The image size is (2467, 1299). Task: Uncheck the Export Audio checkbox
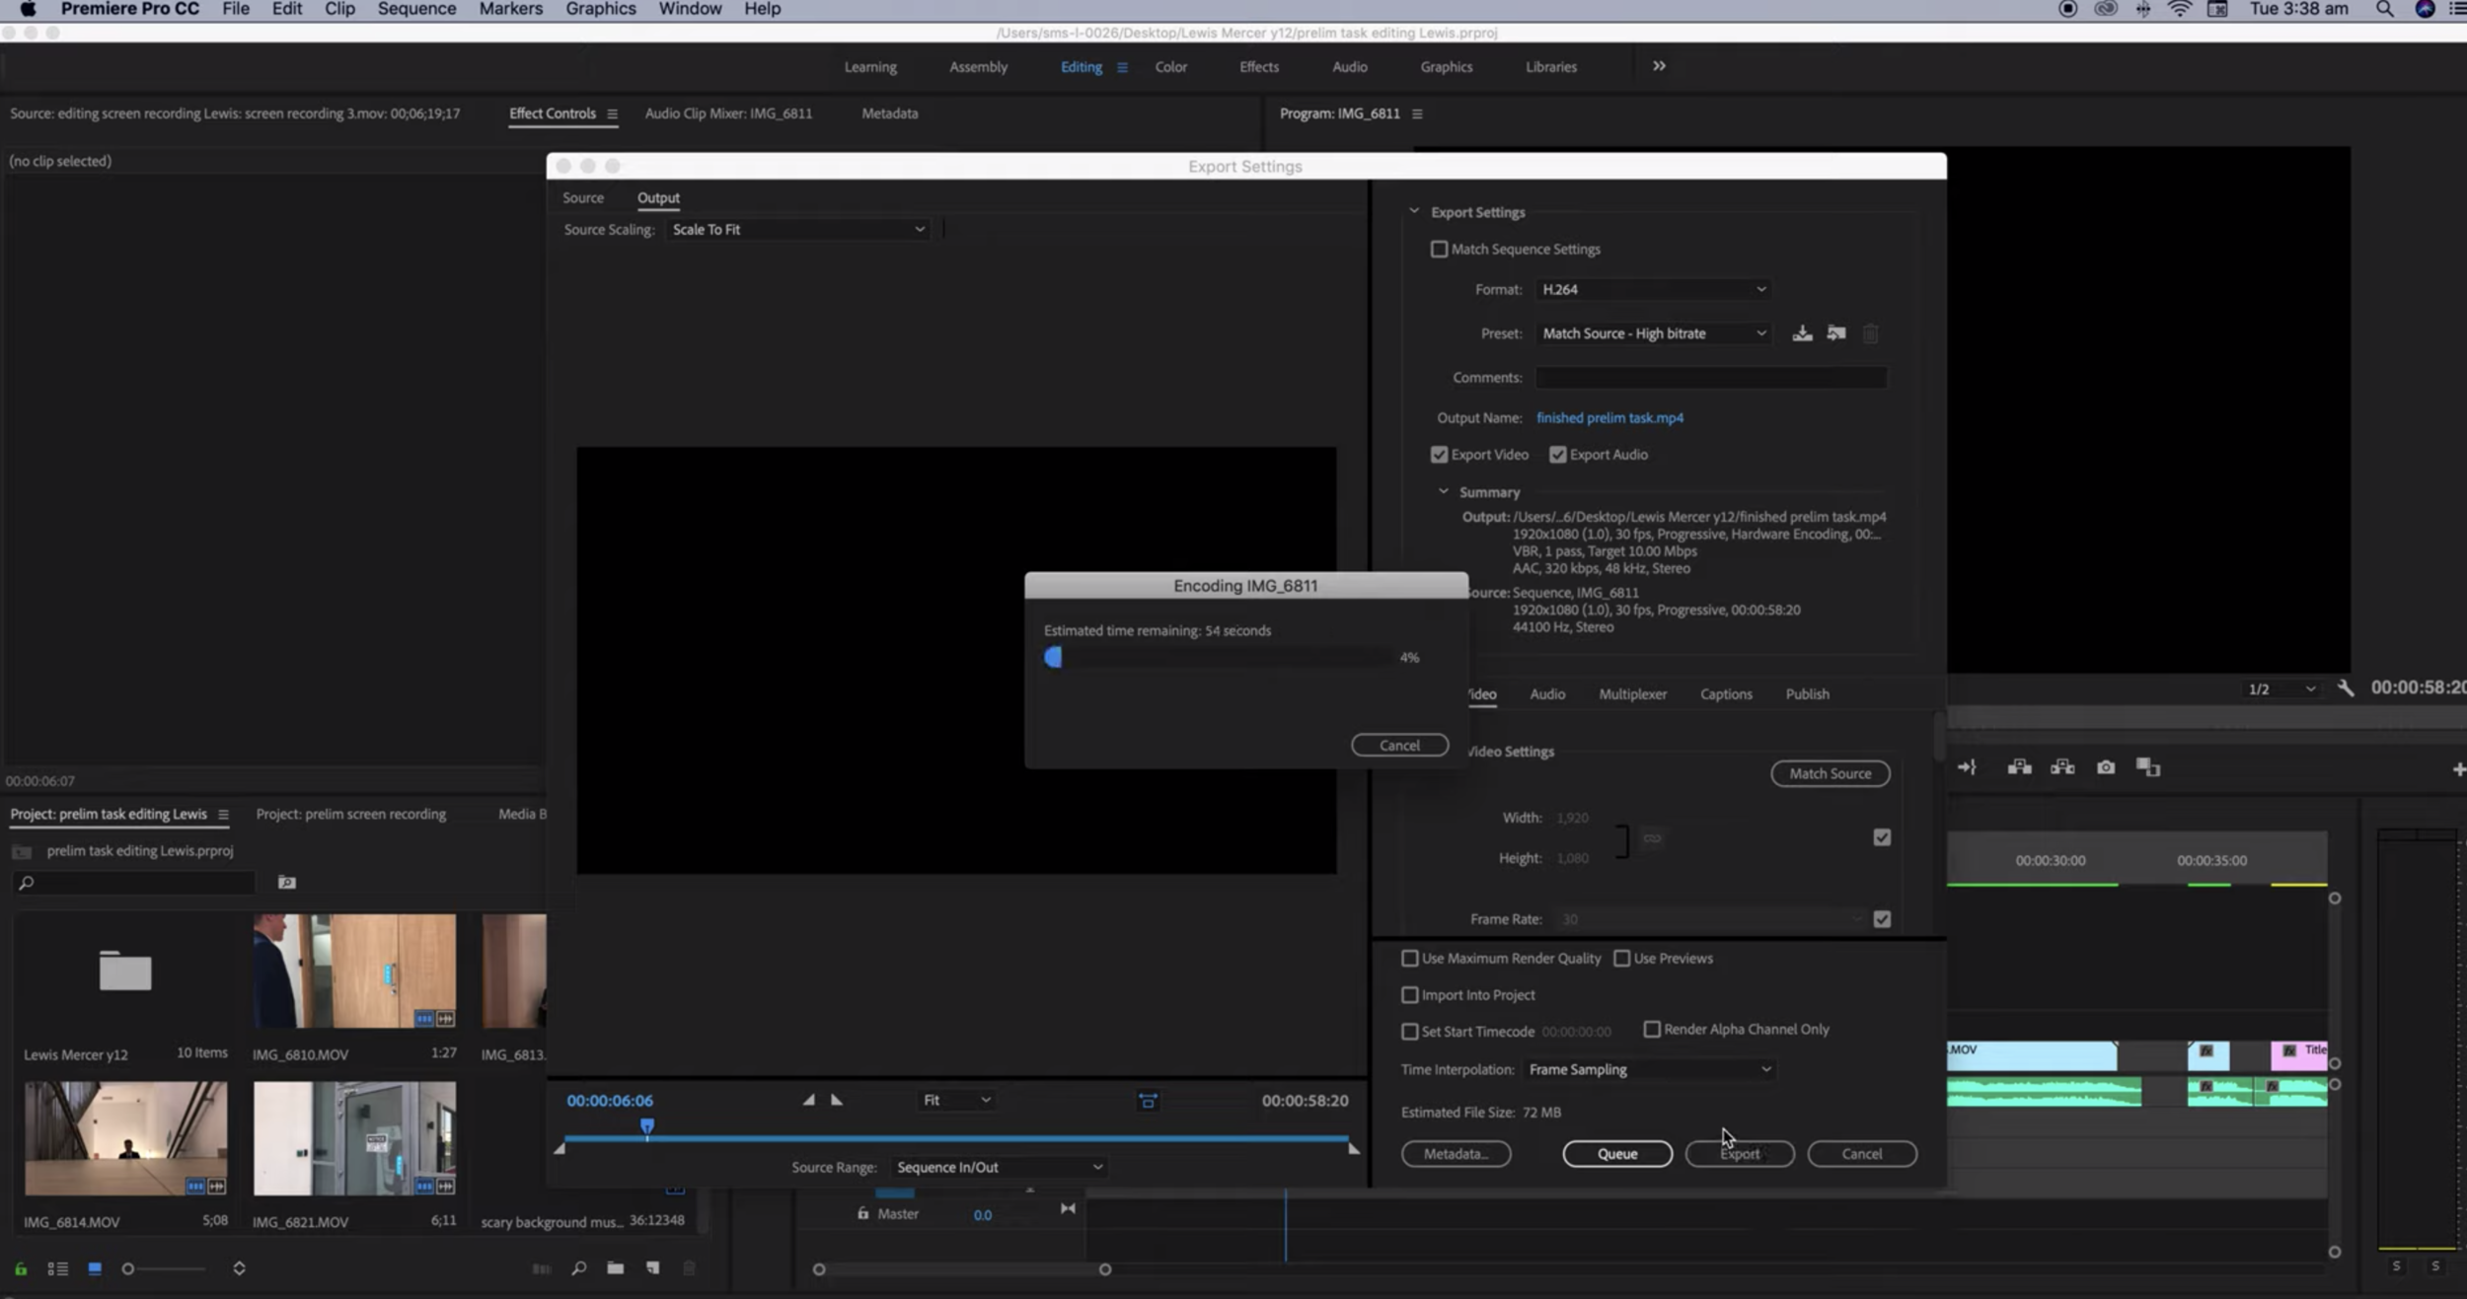pyautogui.click(x=1557, y=455)
